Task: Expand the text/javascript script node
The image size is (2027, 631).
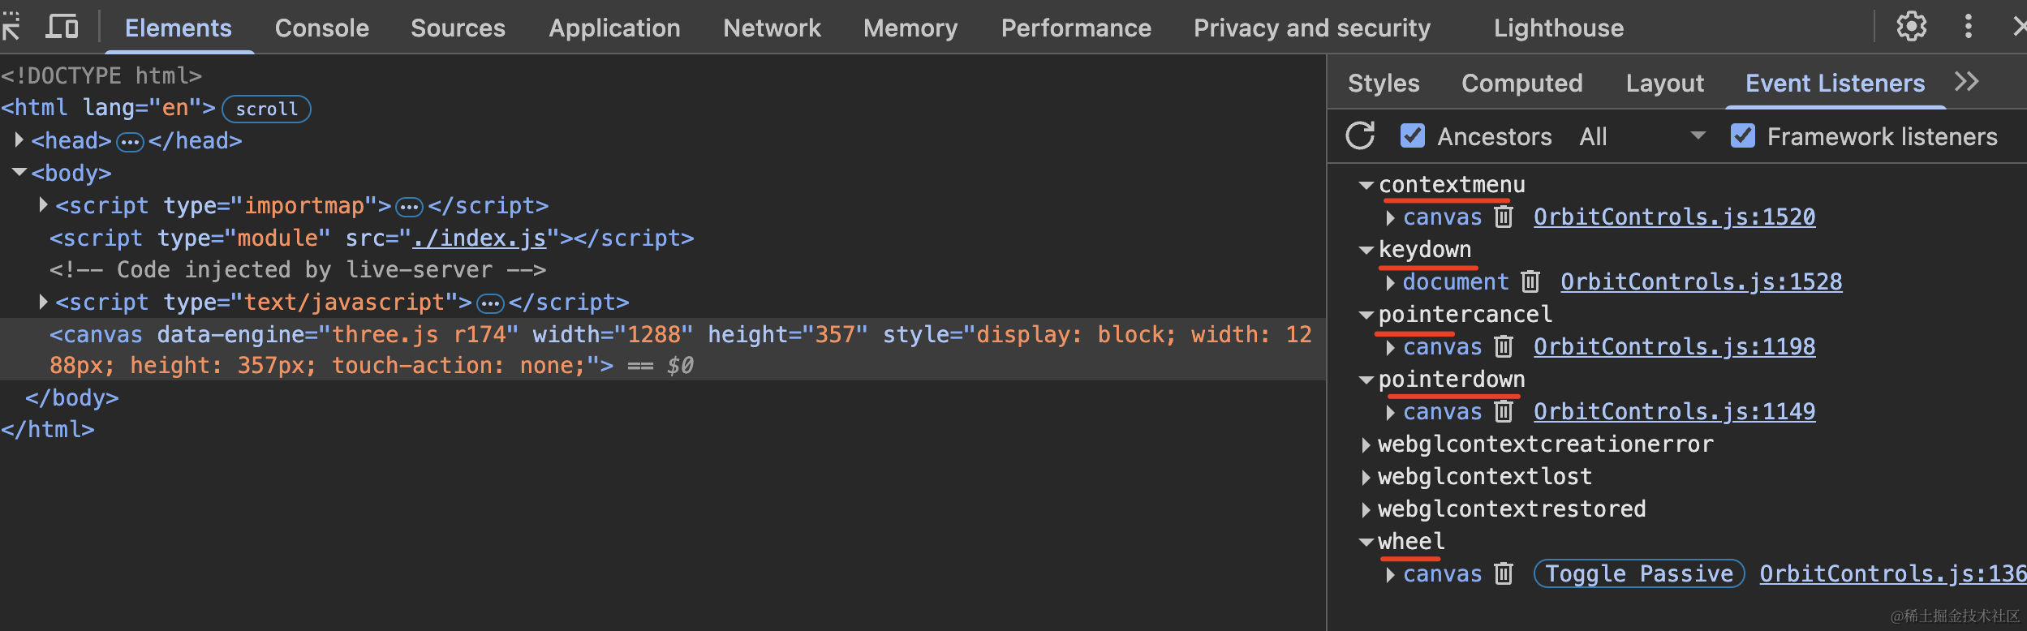Action: (x=43, y=302)
